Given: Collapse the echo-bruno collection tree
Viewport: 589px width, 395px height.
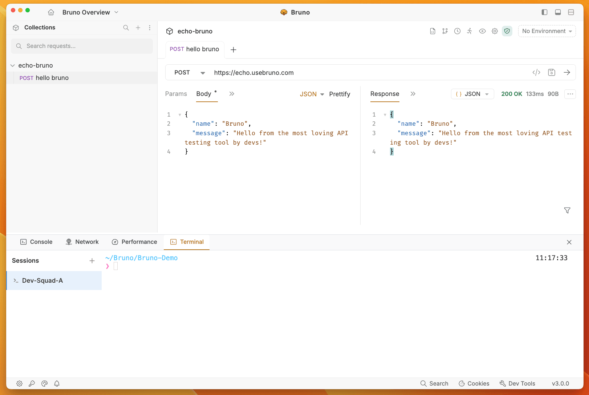Looking at the screenshot, I should coord(13,65).
